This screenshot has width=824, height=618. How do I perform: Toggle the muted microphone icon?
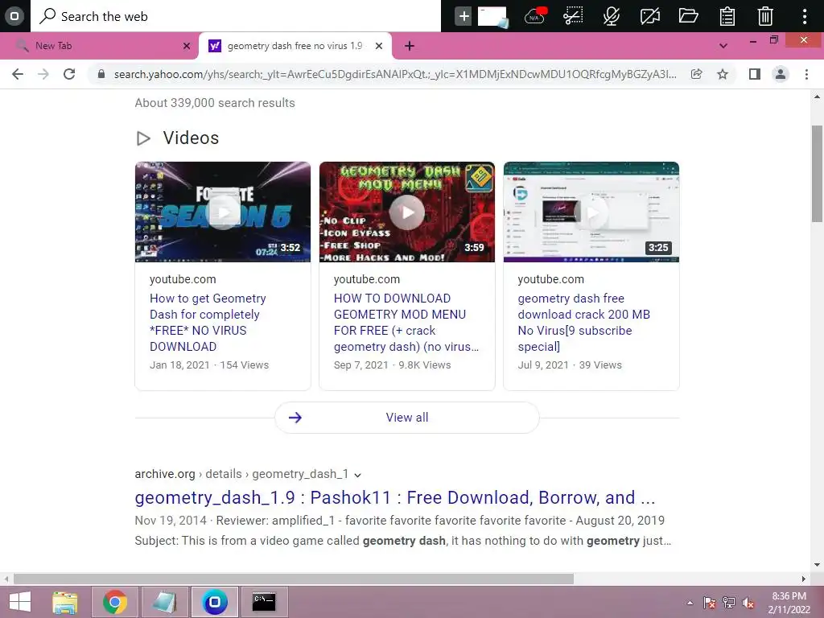[x=612, y=16]
